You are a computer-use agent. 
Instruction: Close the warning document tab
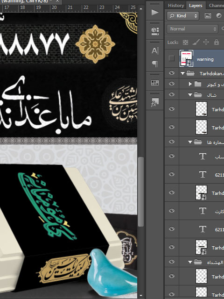(x=58, y=1)
